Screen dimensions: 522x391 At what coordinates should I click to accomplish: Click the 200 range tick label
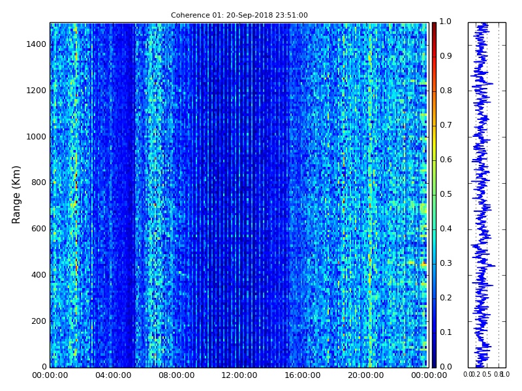pos(38,321)
